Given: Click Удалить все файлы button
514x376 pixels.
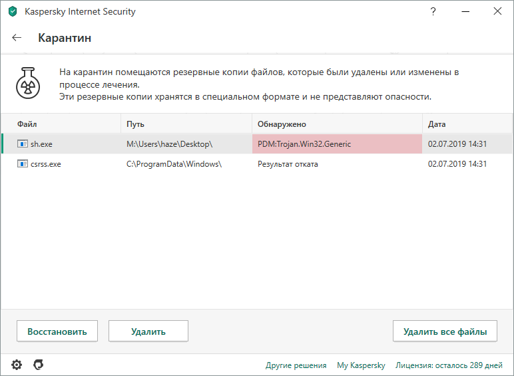Looking at the screenshot, I should 445,331.
